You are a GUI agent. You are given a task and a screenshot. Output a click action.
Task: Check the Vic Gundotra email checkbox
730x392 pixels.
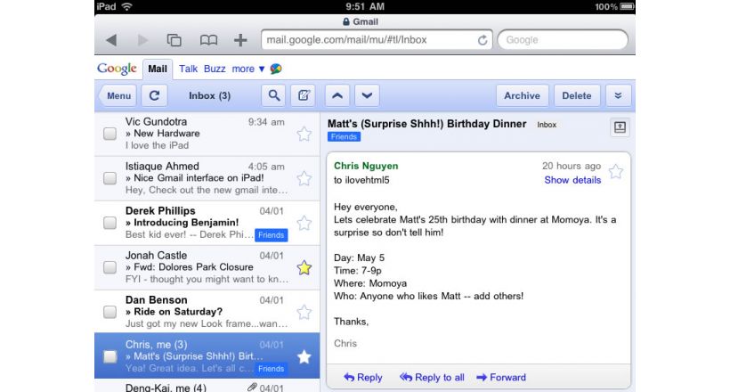(x=109, y=134)
